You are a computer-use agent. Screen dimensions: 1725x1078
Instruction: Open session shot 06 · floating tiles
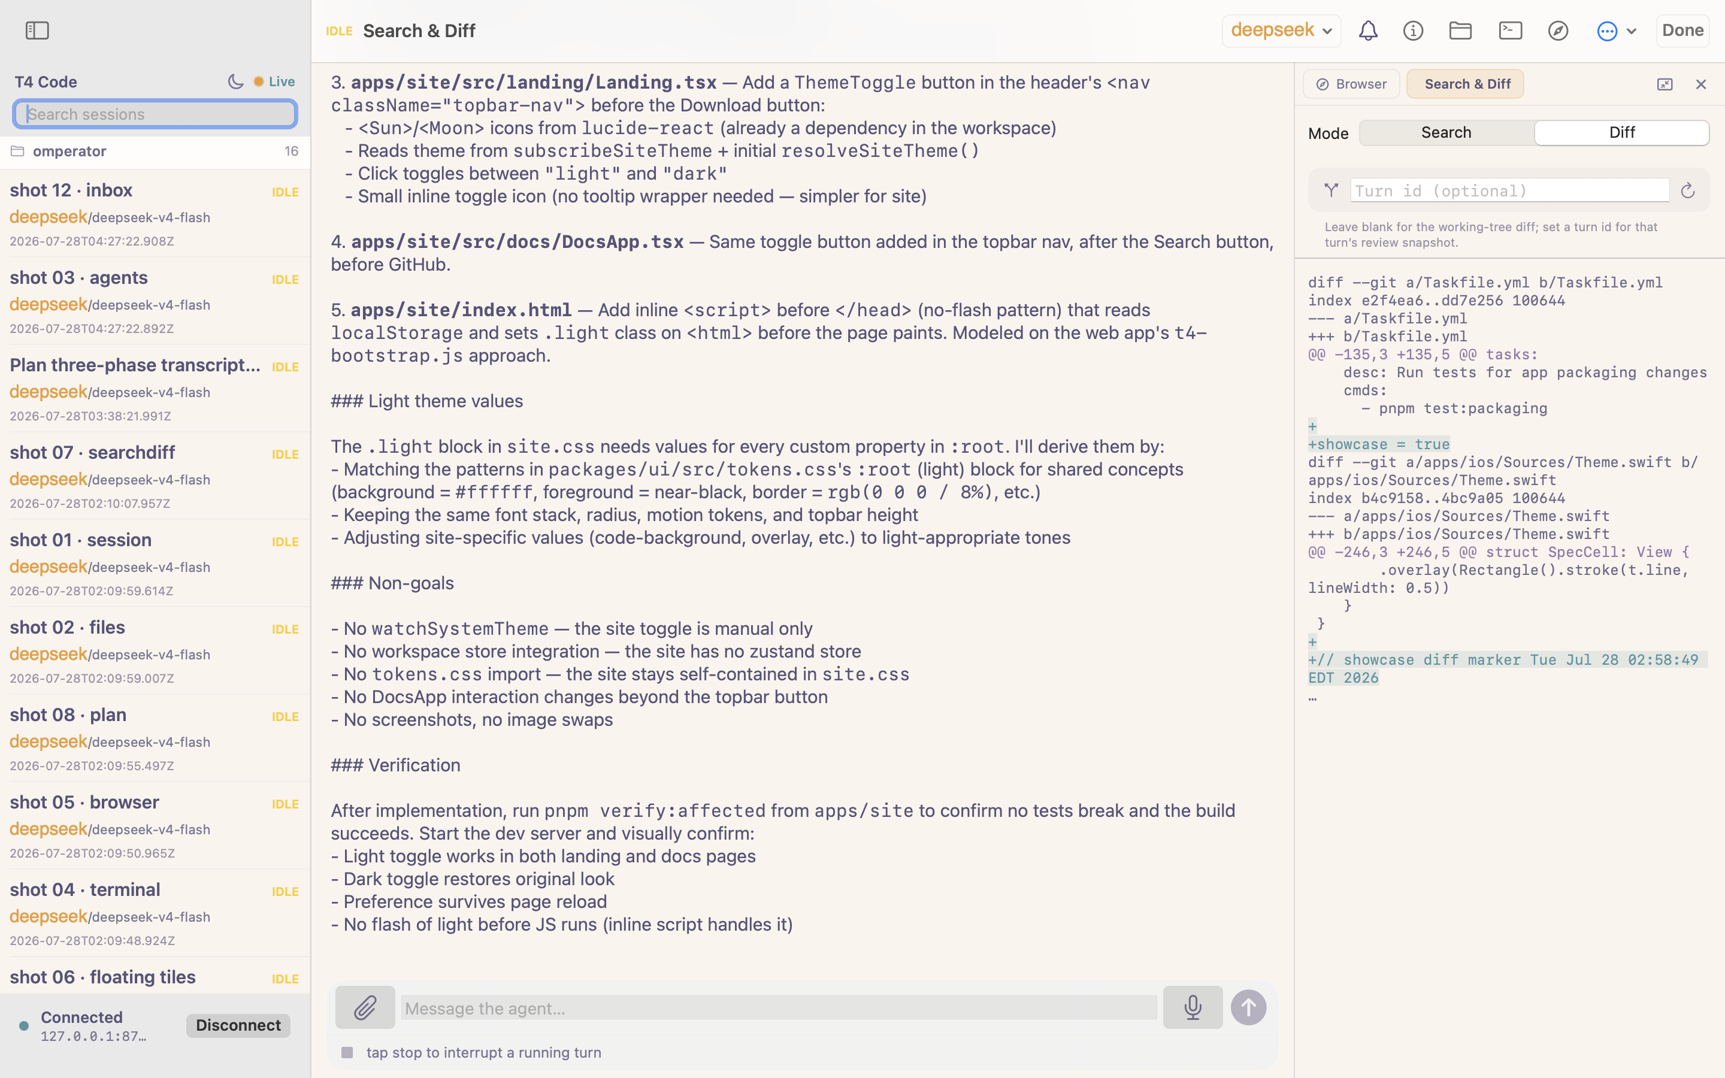click(155, 976)
